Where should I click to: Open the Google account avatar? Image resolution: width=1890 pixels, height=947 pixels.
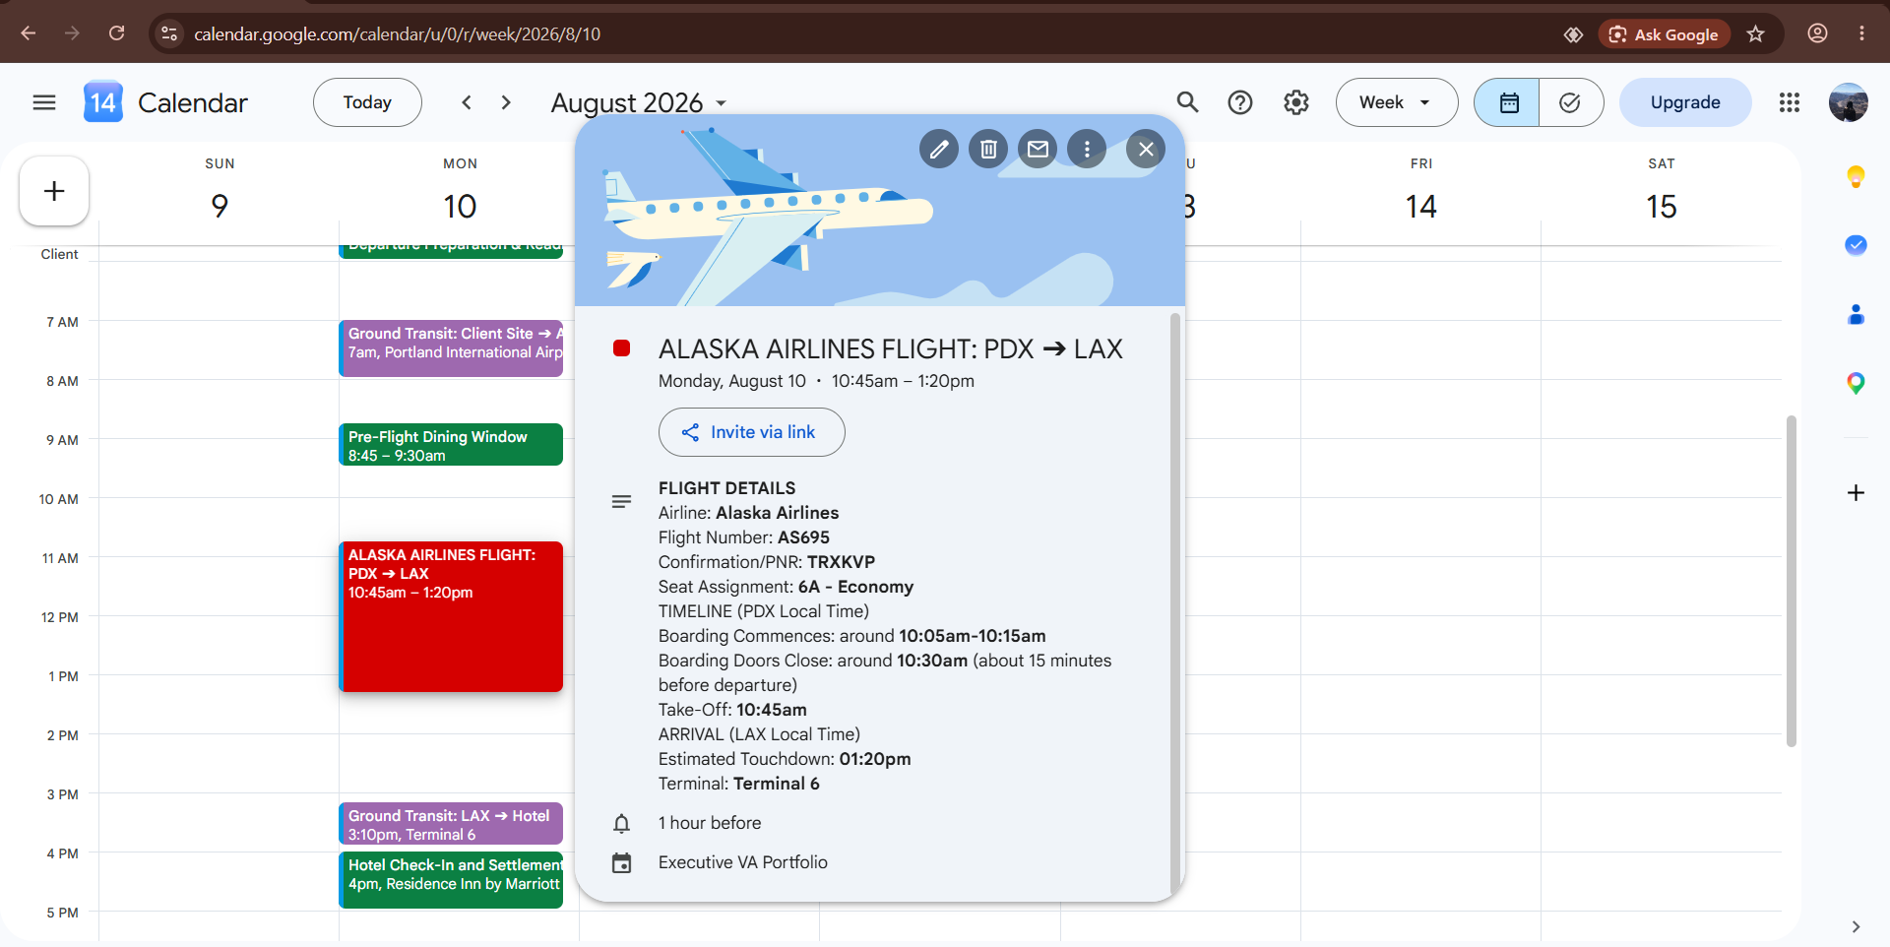(x=1849, y=102)
